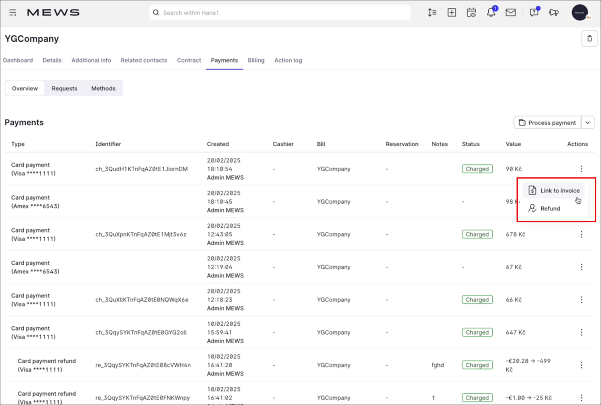Open the user profile avatar

pyautogui.click(x=580, y=12)
